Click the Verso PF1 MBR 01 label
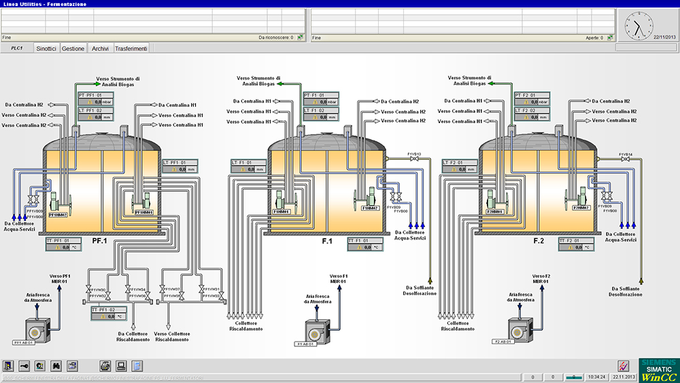680x383 pixels. (60, 278)
